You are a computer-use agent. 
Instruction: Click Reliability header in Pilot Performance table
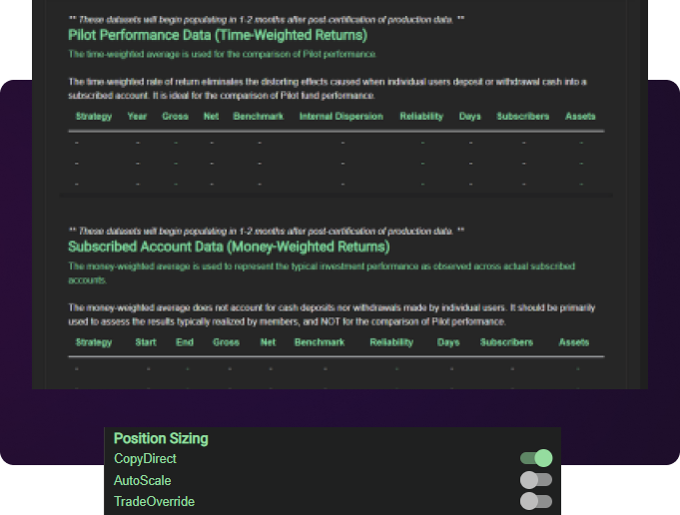pyautogui.click(x=421, y=117)
